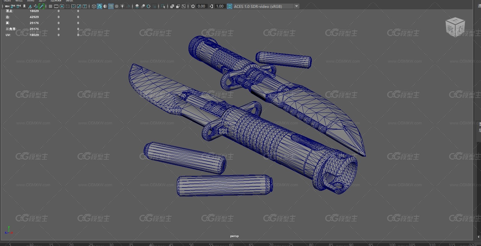
Task: Toggle the View Transform ON button
Action: click(229, 6)
